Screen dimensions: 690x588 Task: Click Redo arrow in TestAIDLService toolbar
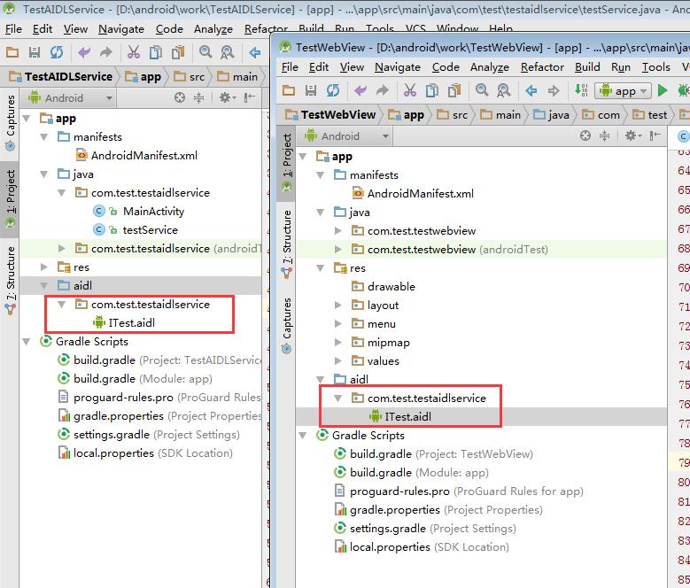105,53
